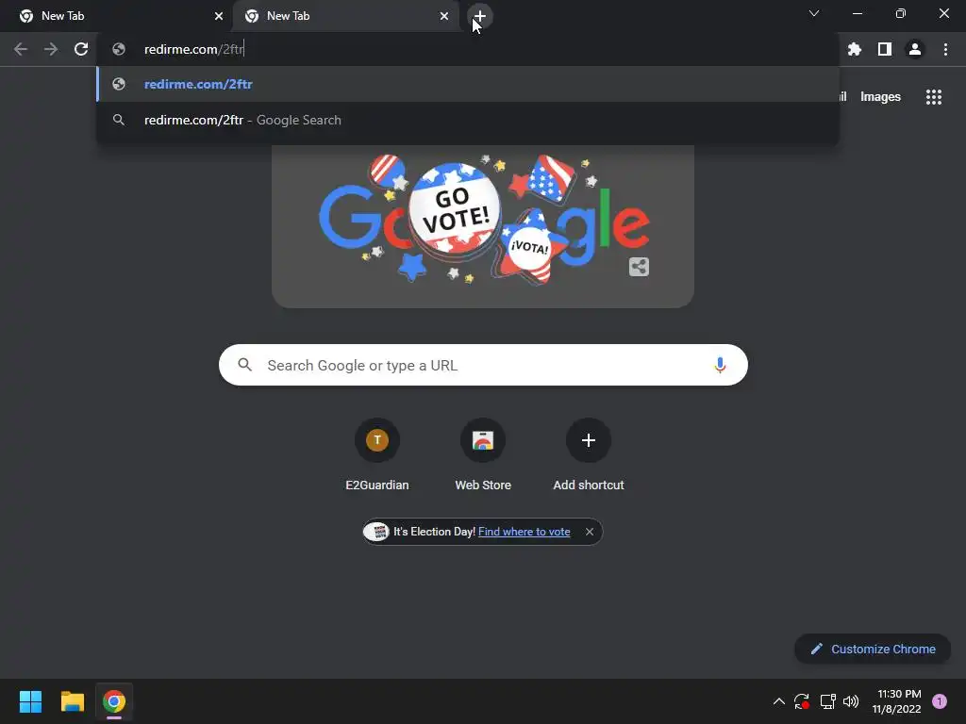
Task: Choose the redirme.com/2ftr Google Search suggestion
Action: click(468, 120)
